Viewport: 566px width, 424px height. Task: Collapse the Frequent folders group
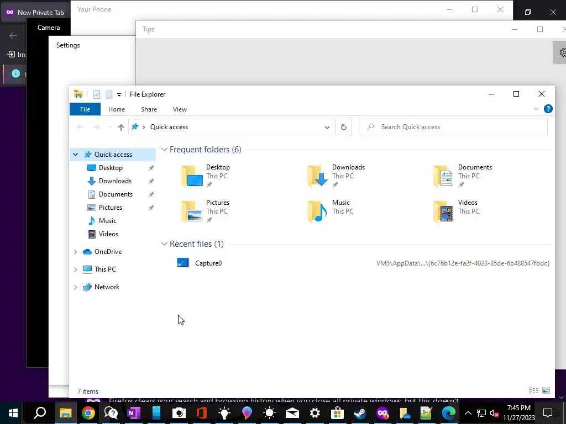(164, 149)
